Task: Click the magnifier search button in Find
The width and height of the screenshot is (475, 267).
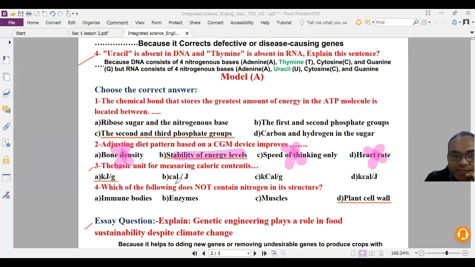Action: [416, 22]
